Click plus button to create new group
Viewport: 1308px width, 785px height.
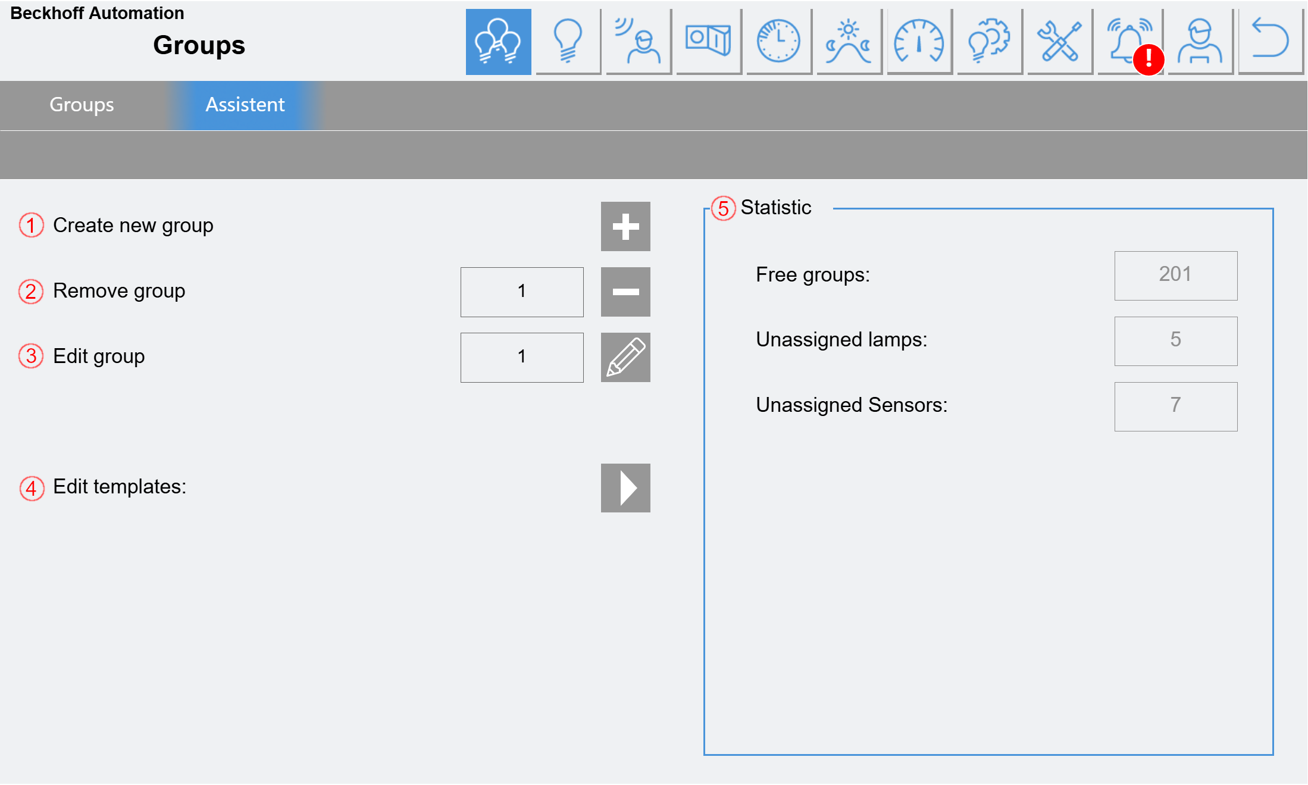coord(625,226)
